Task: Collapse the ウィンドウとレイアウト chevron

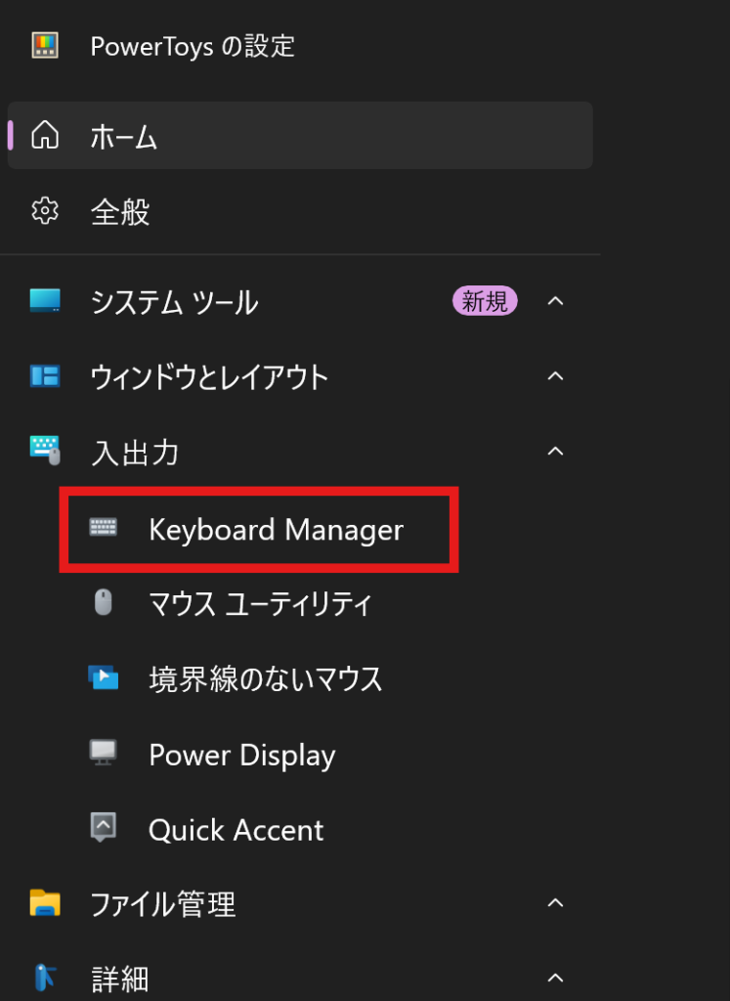Action: point(556,376)
